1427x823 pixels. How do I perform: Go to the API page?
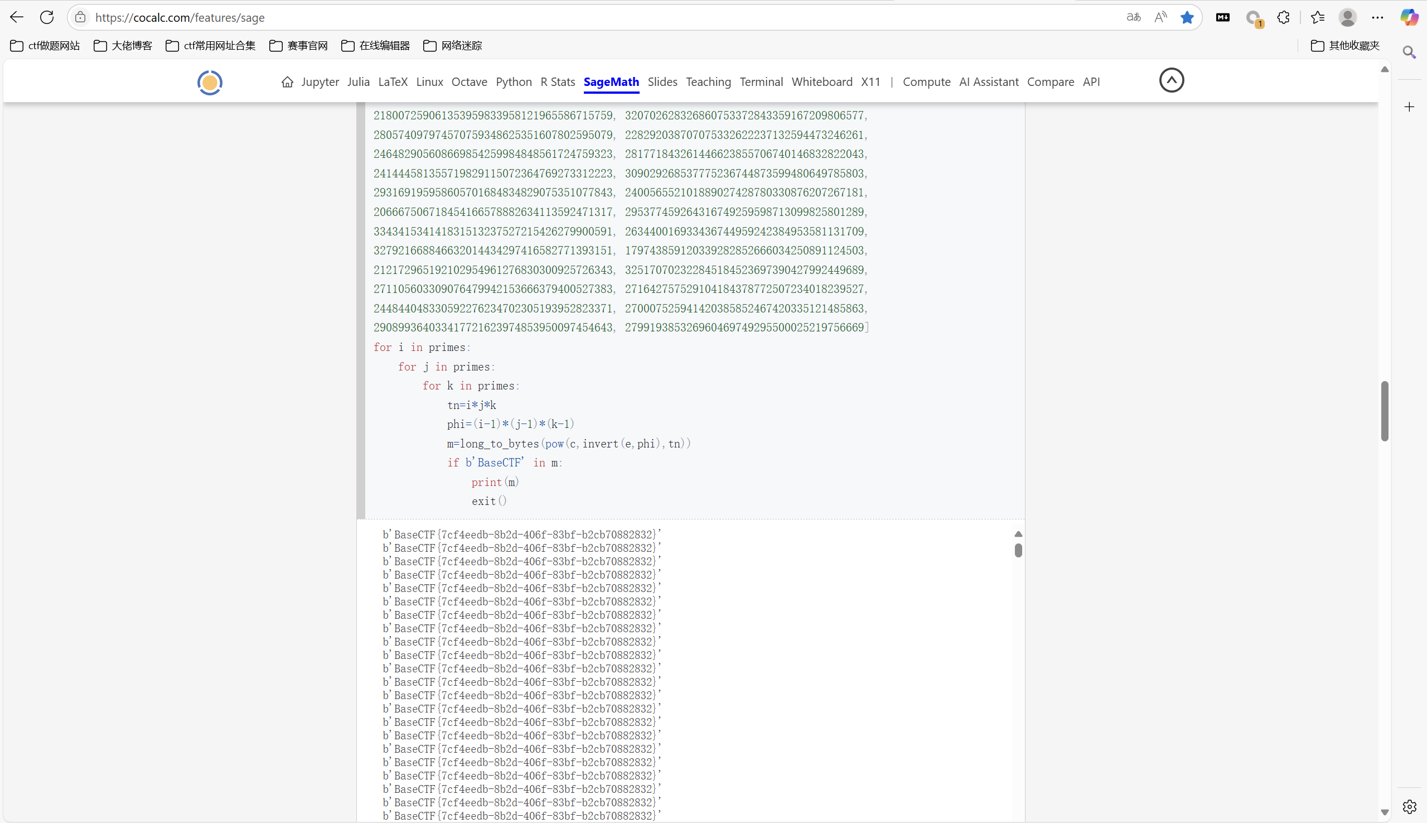point(1091,82)
